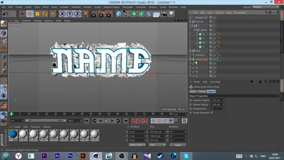
Task: Expand the Atom Array hierarchy
Action: (190, 59)
